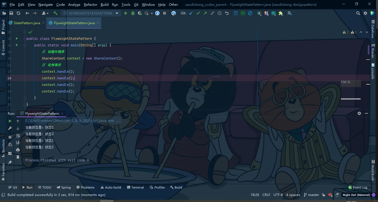The image size is (378, 202).
Task: Show Git history clock icon
Action: tap(220, 13)
